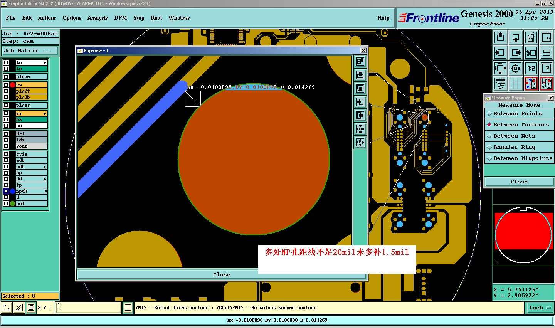Image resolution: width=555 pixels, height=328 pixels.
Task: Pan view up in main toolbar grid
Action: click(x=500, y=37)
